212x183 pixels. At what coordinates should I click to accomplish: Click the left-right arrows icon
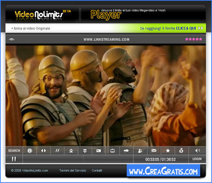(43, 151)
